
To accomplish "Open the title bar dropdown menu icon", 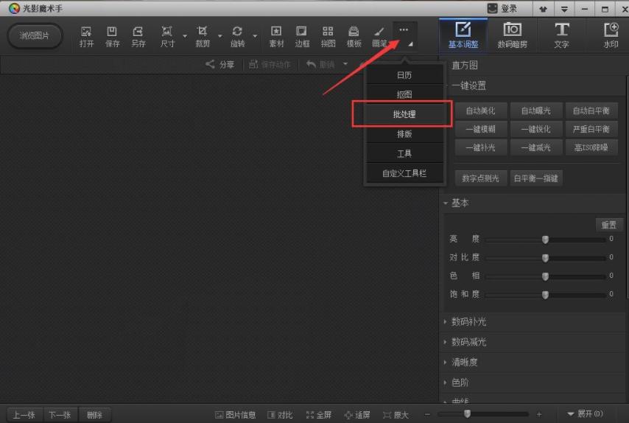I will 564,9.
